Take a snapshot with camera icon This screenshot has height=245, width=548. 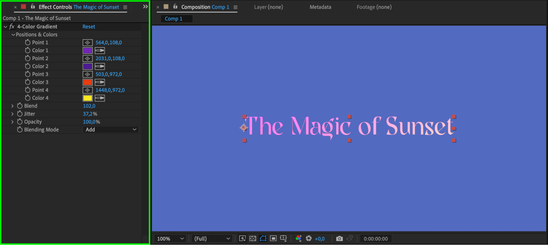[x=339, y=238]
